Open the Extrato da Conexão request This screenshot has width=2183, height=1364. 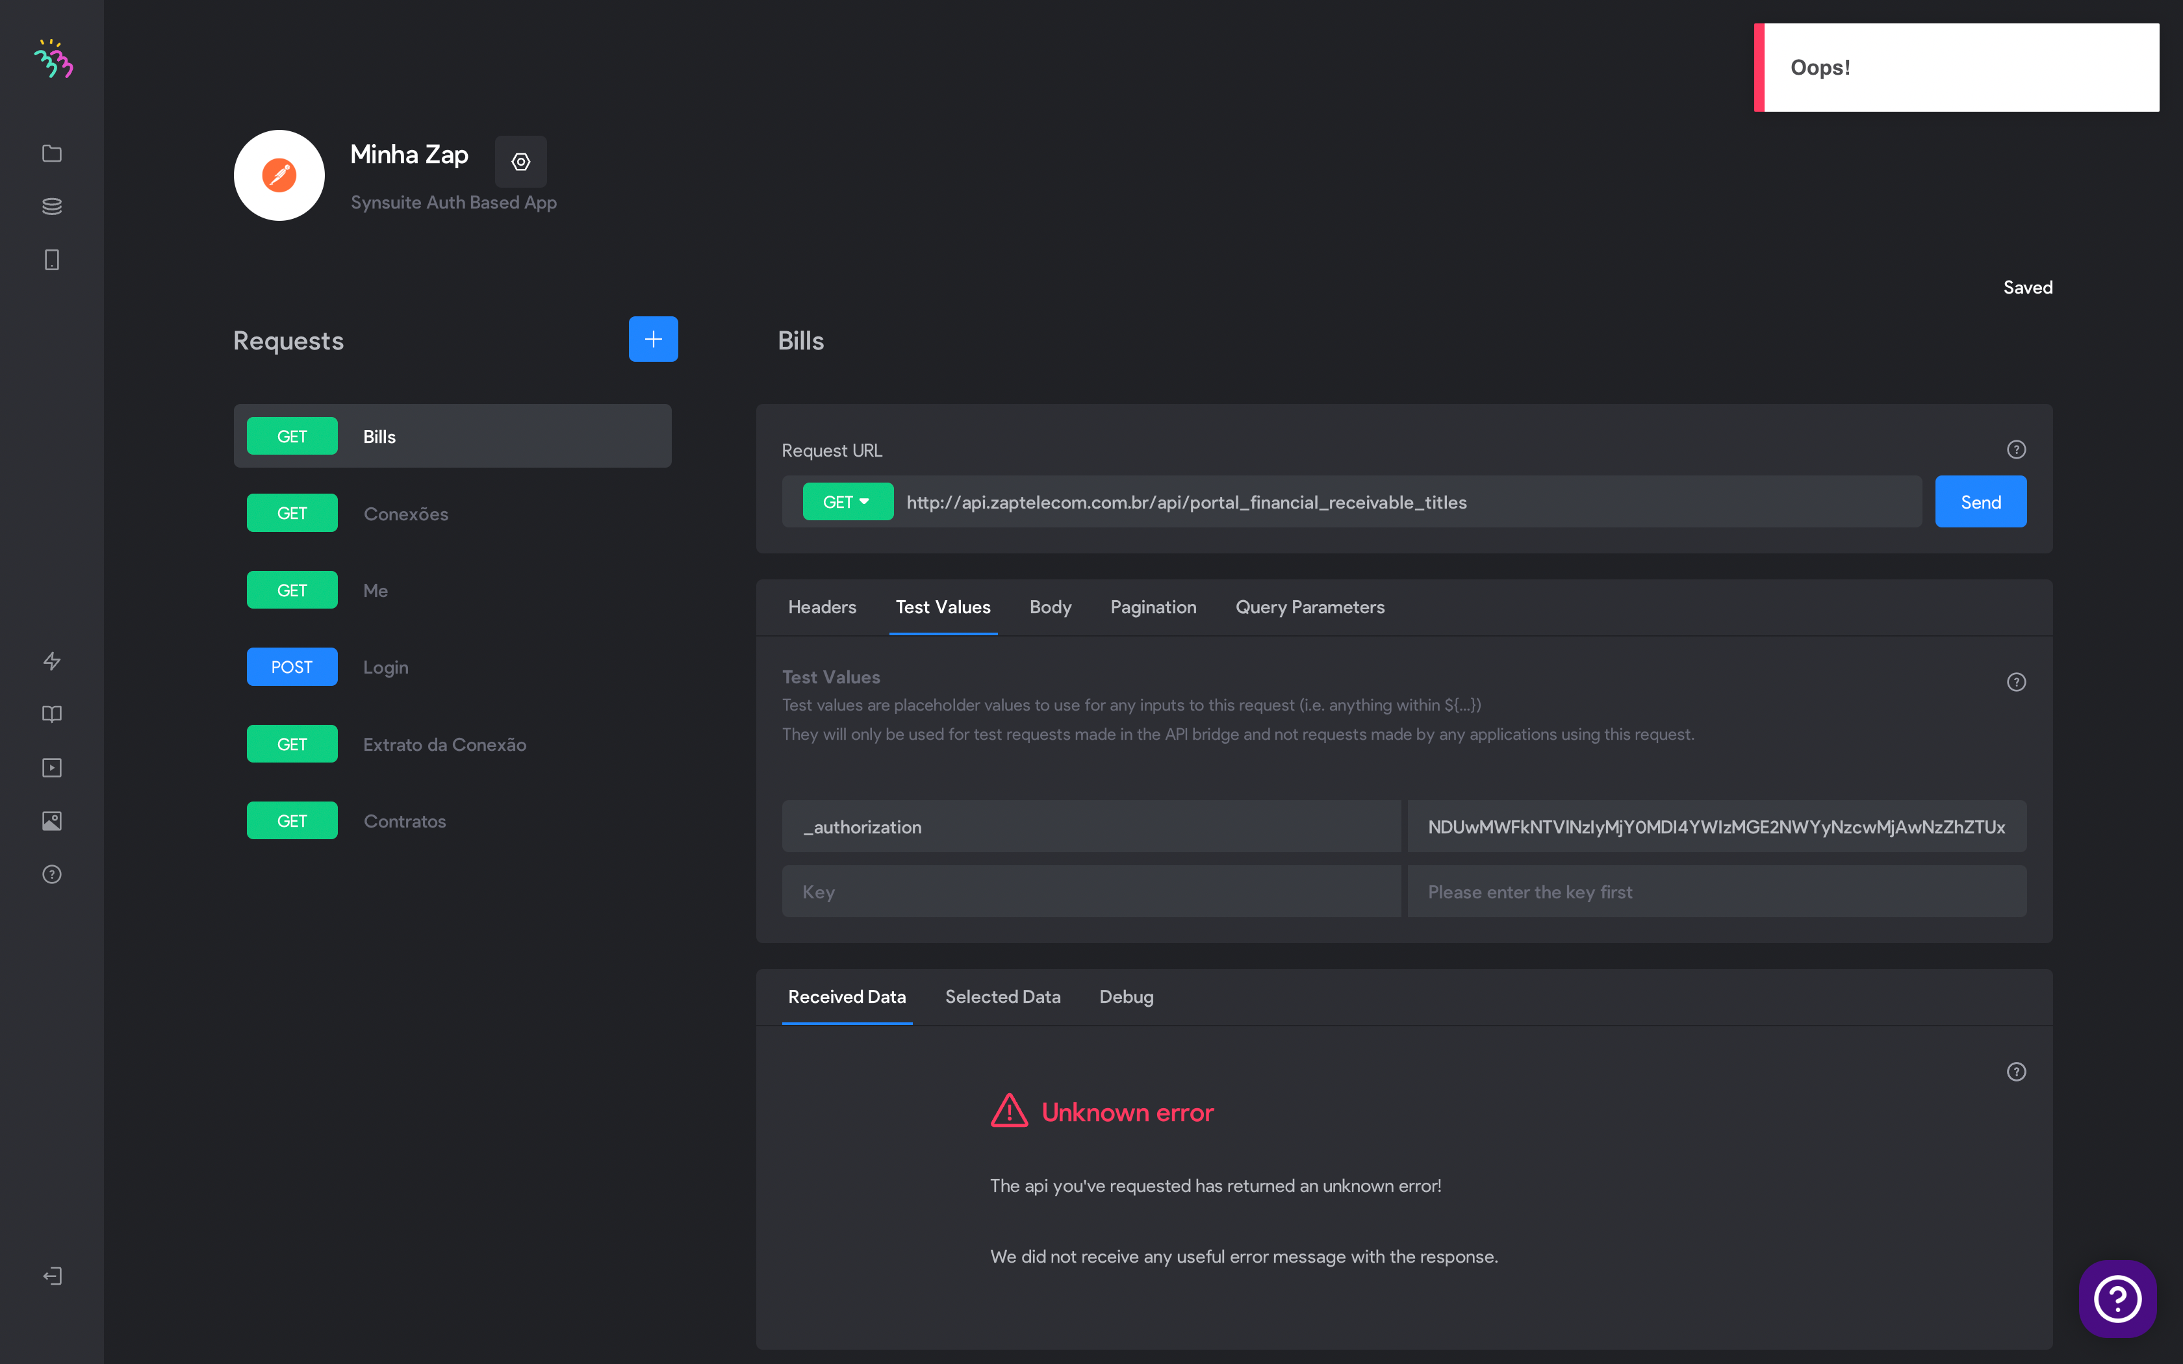pyautogui.click(x=452, y=744)
